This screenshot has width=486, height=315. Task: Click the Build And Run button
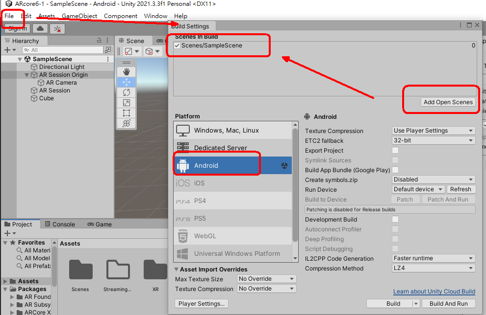coord(449,304)
